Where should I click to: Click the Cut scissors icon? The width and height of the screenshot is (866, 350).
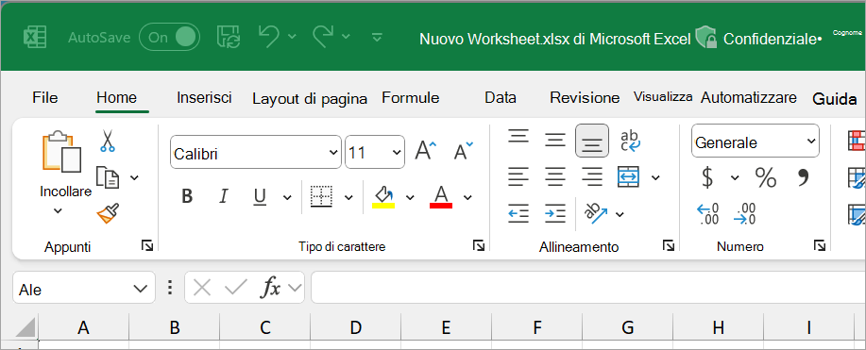point(107,141)
